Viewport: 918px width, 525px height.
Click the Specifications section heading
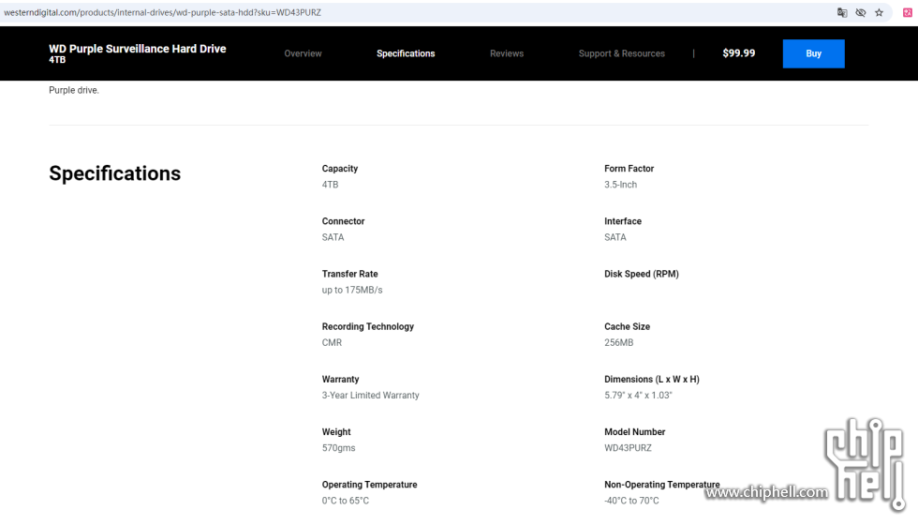[114, 173]
